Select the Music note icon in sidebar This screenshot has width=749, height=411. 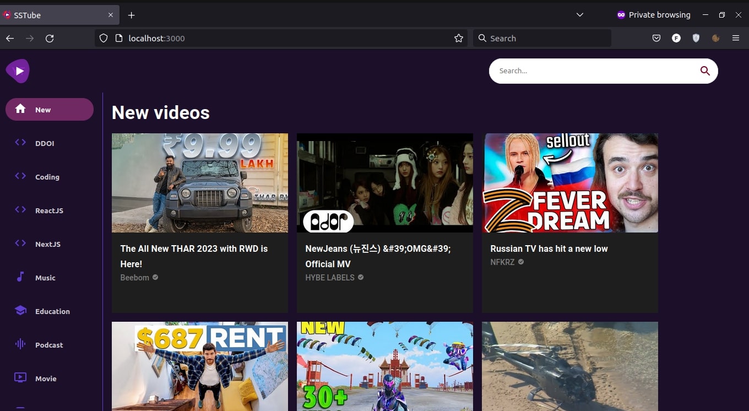(x=20, y=277)
